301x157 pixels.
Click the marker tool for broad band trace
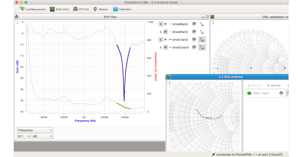point(202,47)
